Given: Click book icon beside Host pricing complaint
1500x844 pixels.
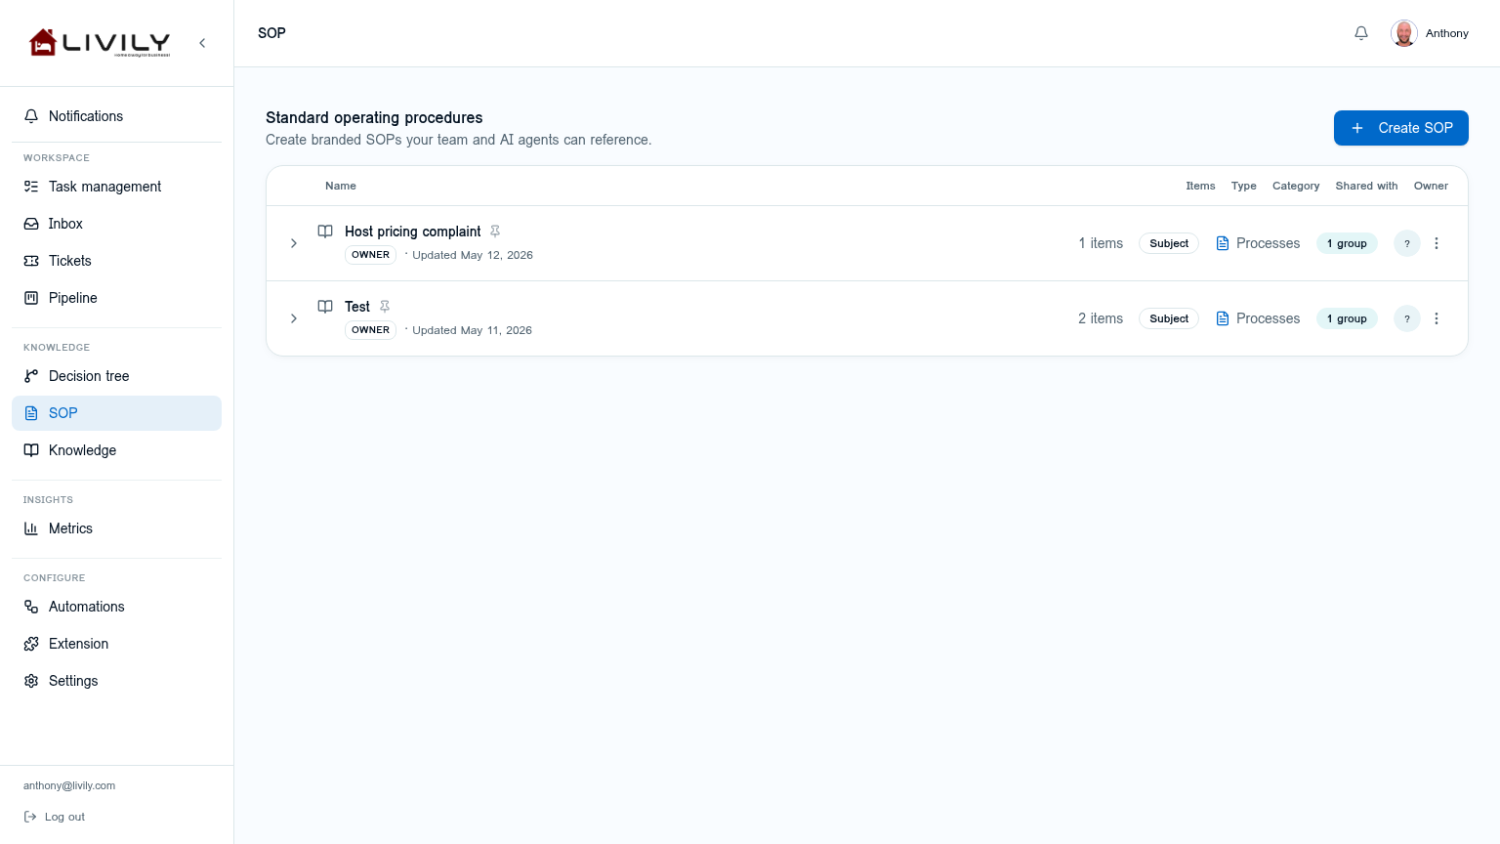Looking at the screenshot, I should (x=325, y=232).
